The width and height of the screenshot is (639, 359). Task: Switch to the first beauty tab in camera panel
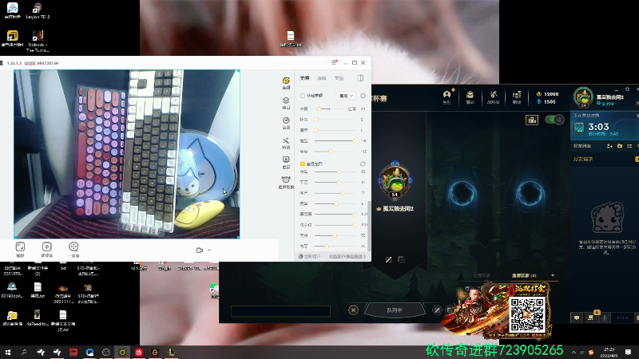[305, 77]
